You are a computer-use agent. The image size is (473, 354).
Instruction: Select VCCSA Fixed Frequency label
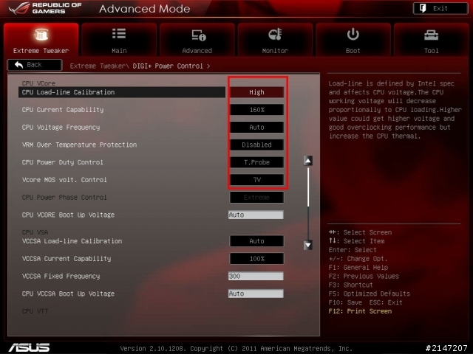[x=61, y=276]
